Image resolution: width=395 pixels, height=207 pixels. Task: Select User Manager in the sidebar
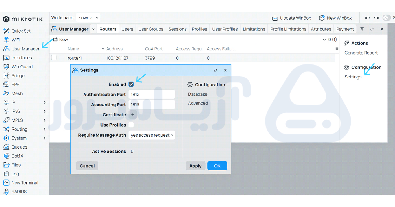tap(21, 49)
